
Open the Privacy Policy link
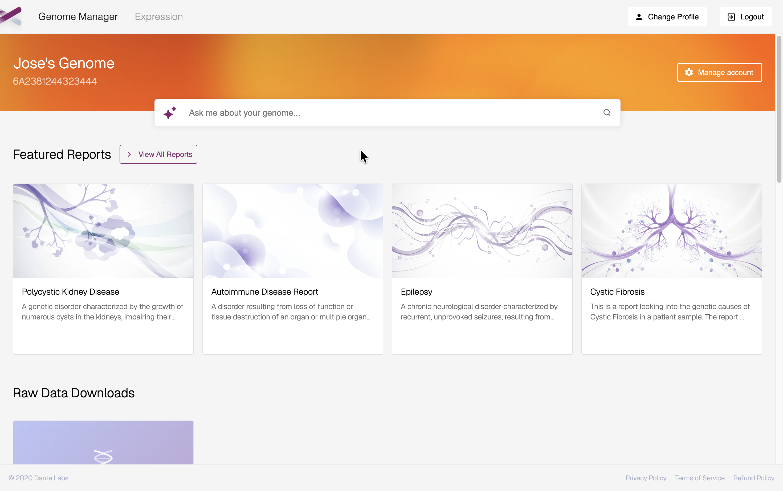[x=646, y=478]
